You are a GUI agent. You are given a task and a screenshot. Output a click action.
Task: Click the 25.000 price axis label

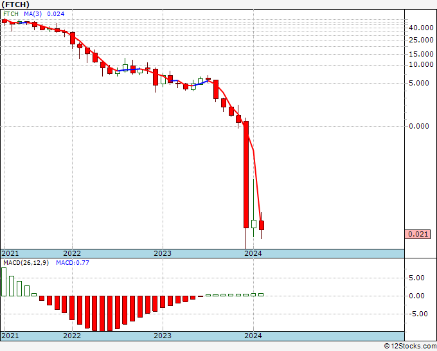pyautogui.click(x=421, y=40)
